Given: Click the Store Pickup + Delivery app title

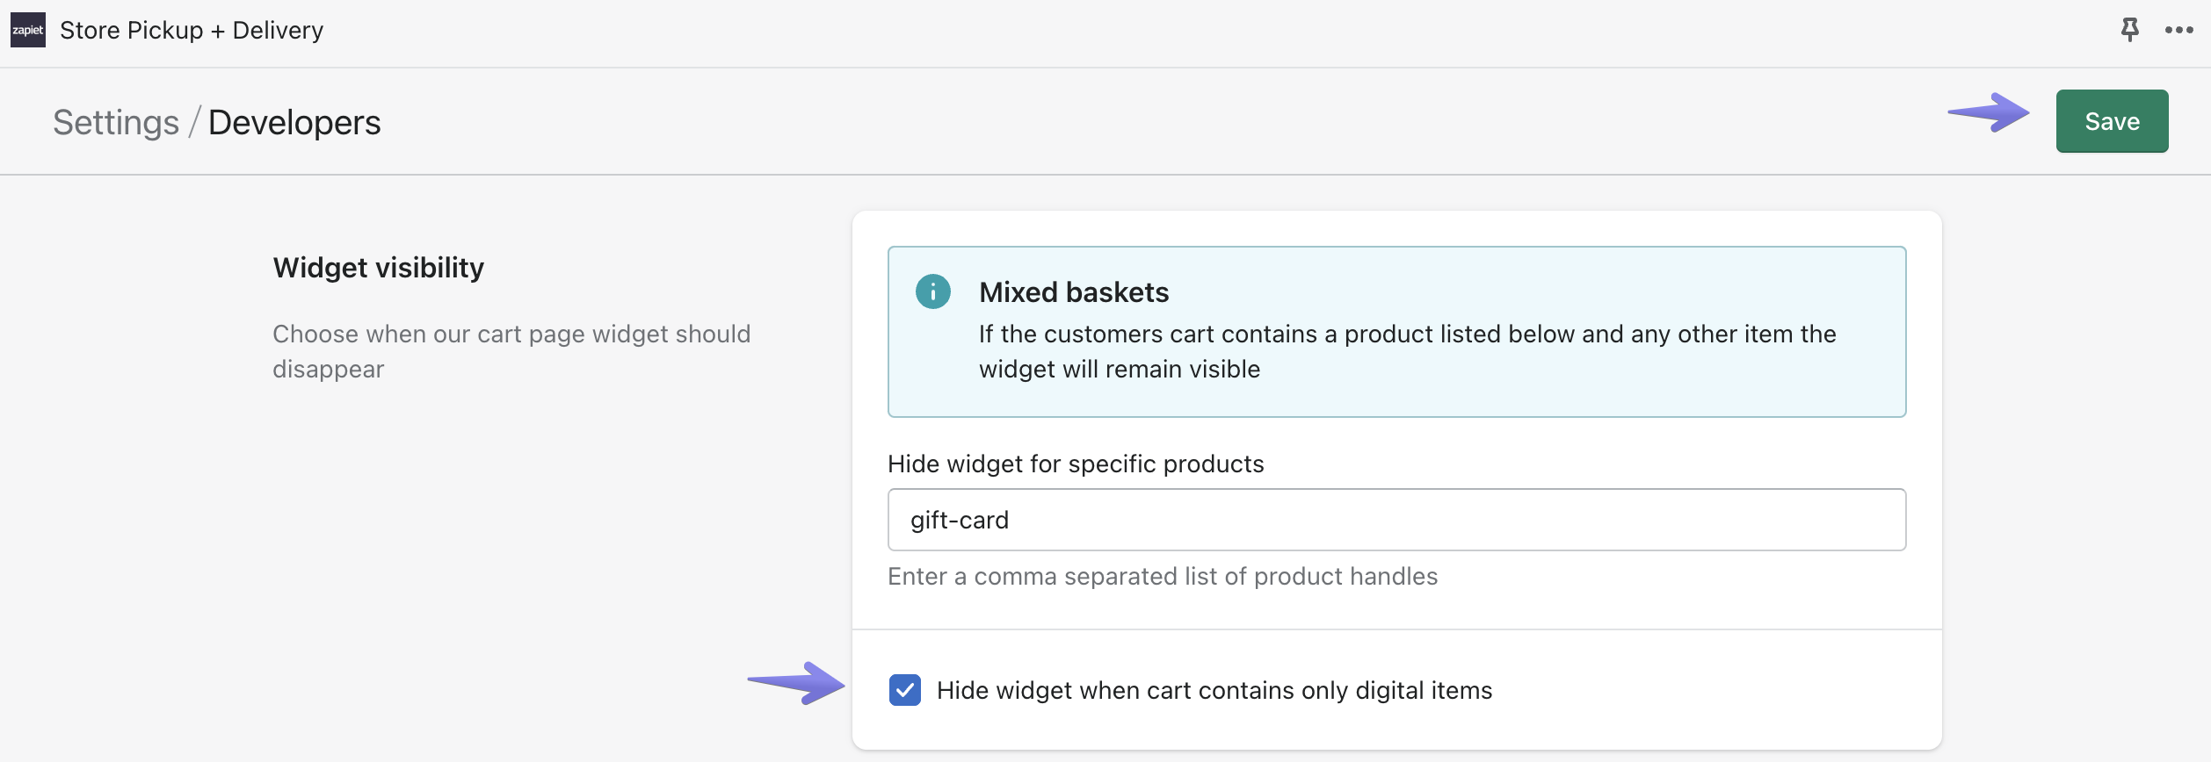Looking at the screenshot, I should pyautogui.click(x=192, y=31).
